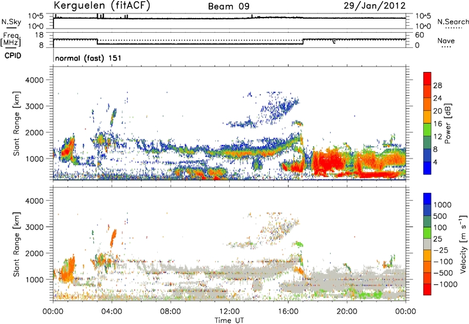Click the '1000' tick on the velocity colorbar
Viewport: 469px width, 324px height.
click(442, 205)
